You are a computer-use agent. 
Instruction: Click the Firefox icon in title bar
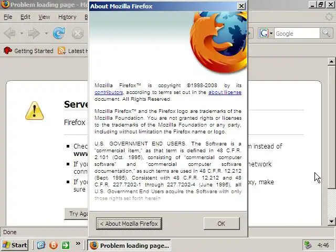click(x=5, y=4)
